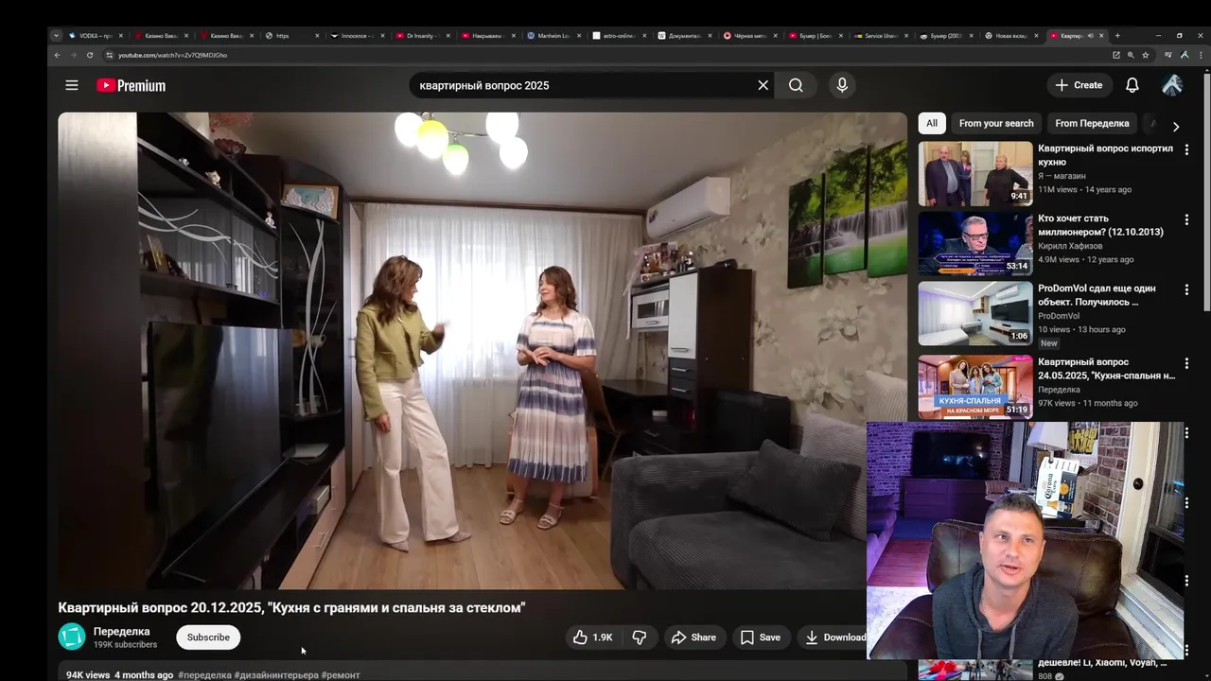The height and width of the screenshot is (681, 1211).
Task: Download the video
Action: pyautogui.click(x=834, y=637)
